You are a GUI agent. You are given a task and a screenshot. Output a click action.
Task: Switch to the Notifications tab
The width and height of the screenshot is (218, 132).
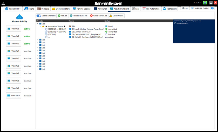click(x=170, y=9)
